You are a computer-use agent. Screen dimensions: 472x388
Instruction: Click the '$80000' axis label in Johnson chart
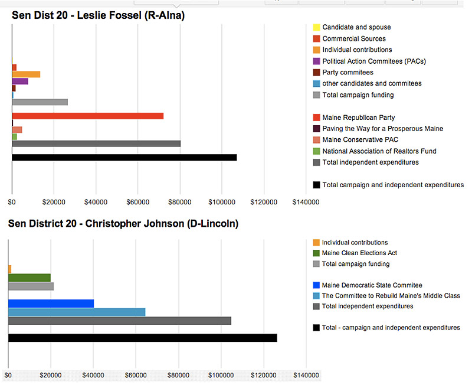[179, 376]
